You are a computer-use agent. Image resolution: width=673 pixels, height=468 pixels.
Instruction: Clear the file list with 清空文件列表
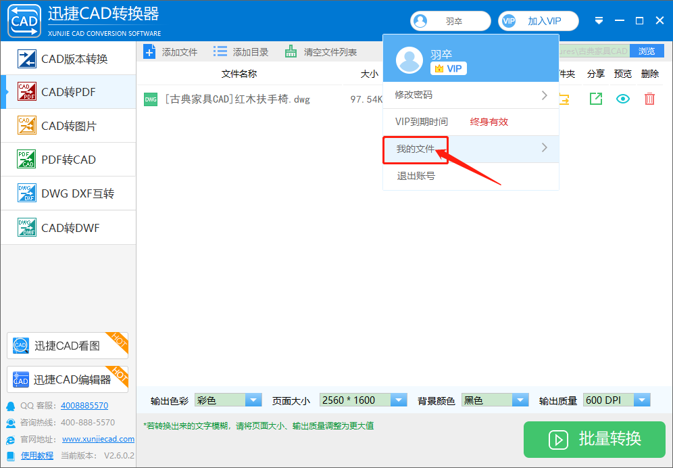point(320,52)
